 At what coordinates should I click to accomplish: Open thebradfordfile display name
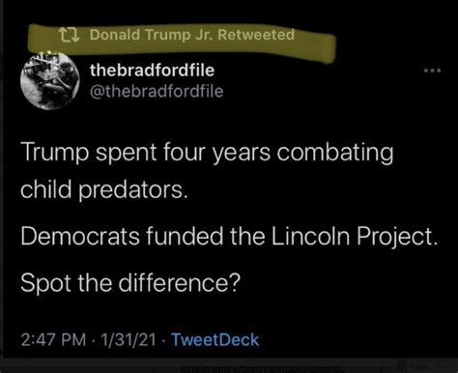click(x=152, y=71)
